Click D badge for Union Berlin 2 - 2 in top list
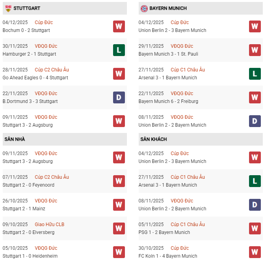The width and height of the screenshot is (264, 262). coord(255,121)
